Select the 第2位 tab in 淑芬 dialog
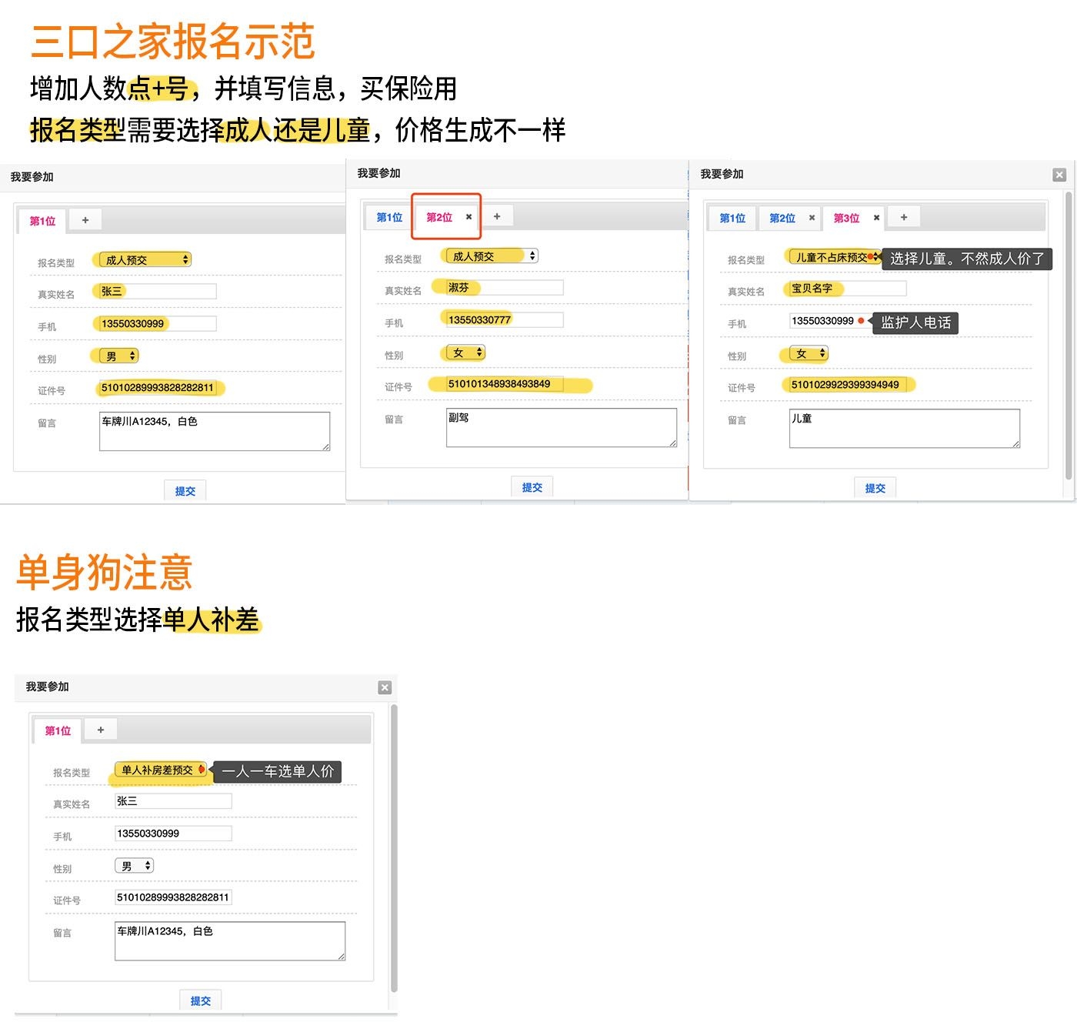The image size is (1077, 1029). pyautogui.click(x=439, y=217)
